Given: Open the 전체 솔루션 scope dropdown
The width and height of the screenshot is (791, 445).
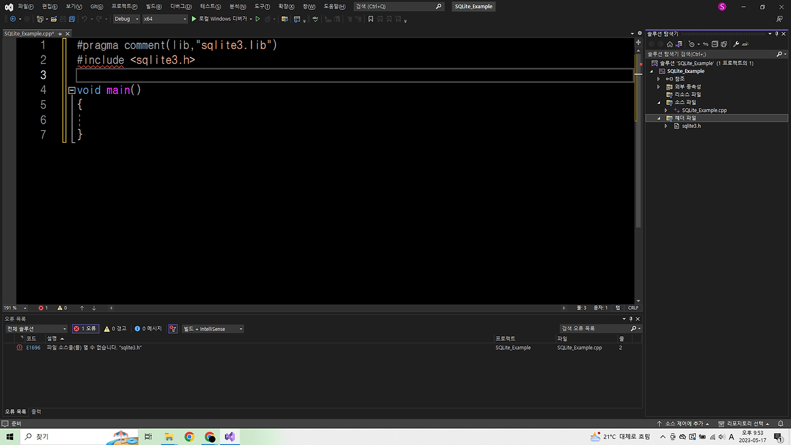Looking at the screenshot, I should [x=36, y=329].
